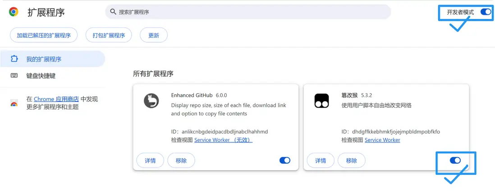Image resolution: width=495 pixels, height=192 pixels.
Task: Click the keyboard icon beside 键盘快捷键
Action: click(14, 76)
